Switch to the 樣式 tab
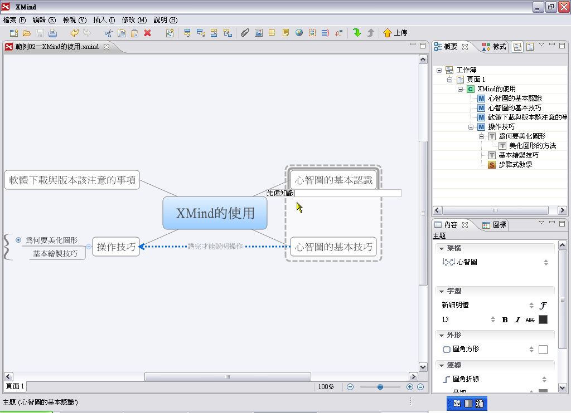 tap(494, 47)
